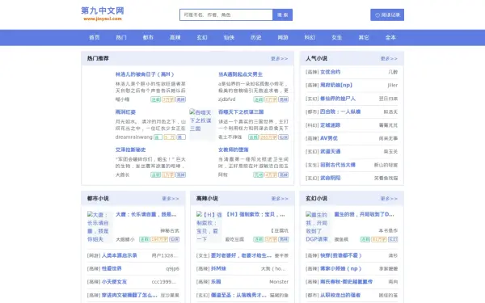This screenshot has width=485, height=303.
Task: Open the 全本 nav item
Action: click(x=390, y=37)
